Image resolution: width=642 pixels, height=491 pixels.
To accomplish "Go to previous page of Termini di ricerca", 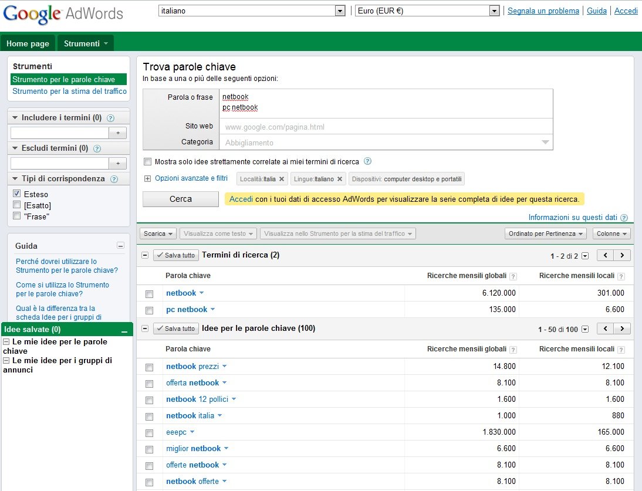I will (605, 255).
